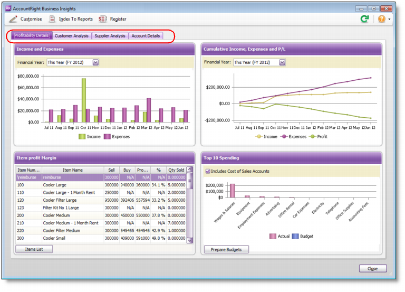
Task: Click the Wages & Salaries spending bar
Action: coord(233,191)
